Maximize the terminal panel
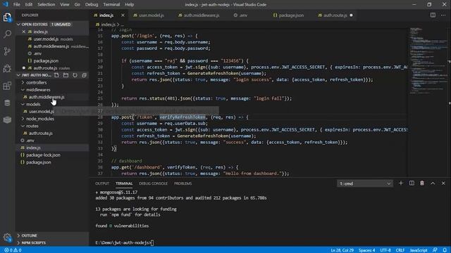This screenshot has height=253, width=451. point(433,183)
